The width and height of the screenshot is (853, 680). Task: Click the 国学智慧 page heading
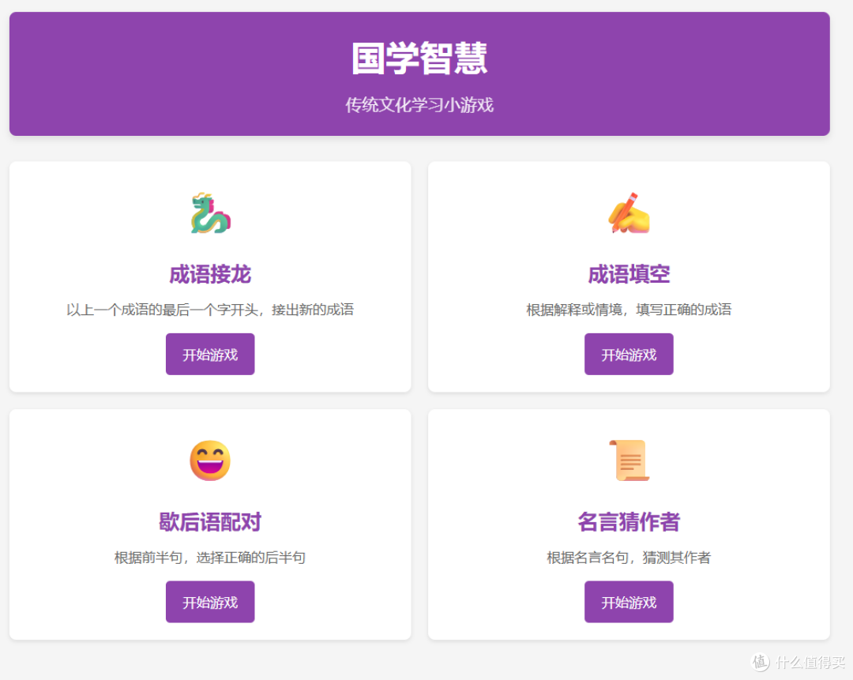pyautogui.click(x=419, y=58)
